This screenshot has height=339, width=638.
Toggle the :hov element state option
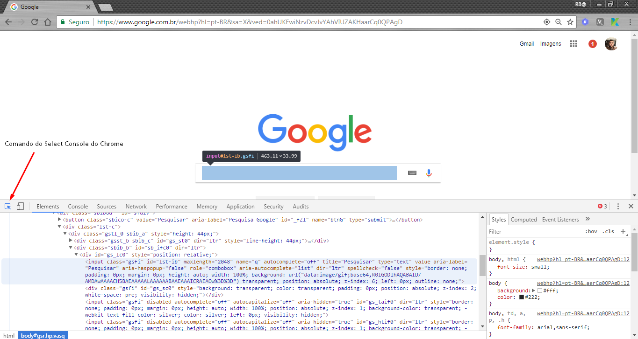pyautogui.click(x=591, y=231)
